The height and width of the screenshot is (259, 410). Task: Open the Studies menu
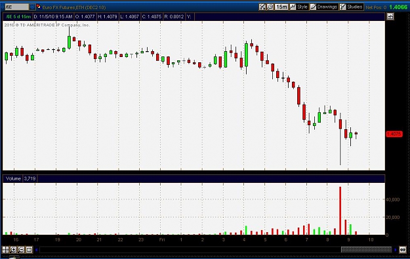(x=352, y=7)
